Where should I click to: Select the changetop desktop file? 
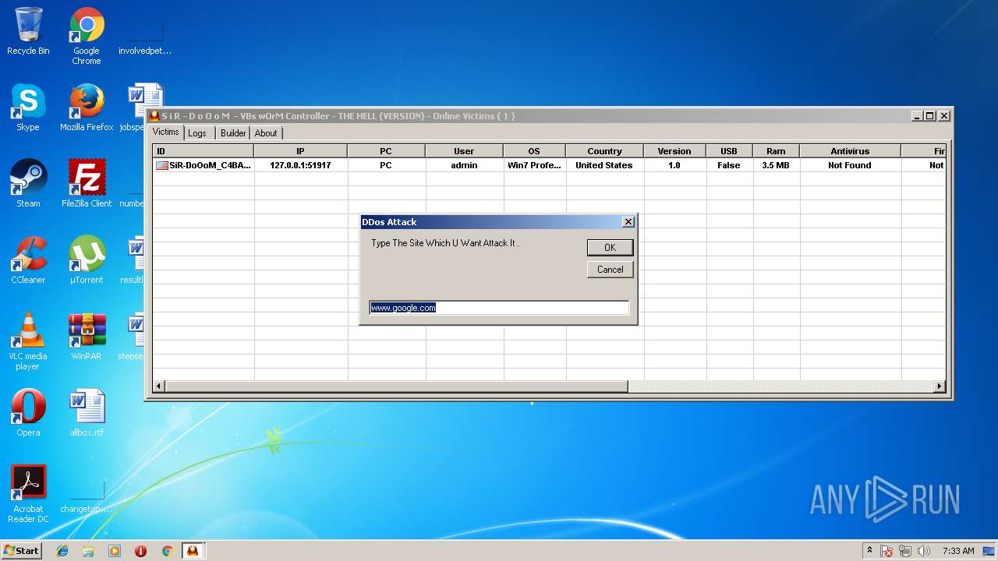(x=87, y=495)
